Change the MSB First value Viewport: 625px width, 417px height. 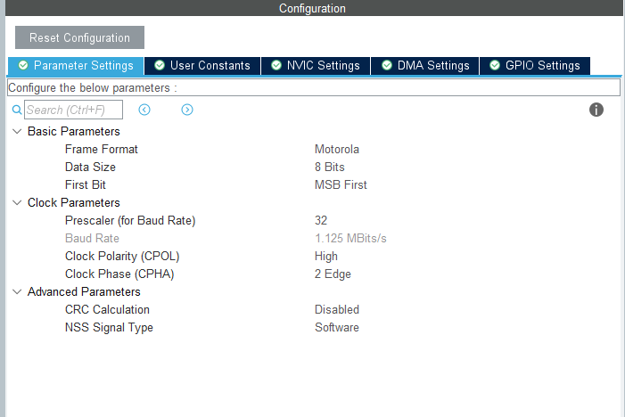tap(341, 184)
